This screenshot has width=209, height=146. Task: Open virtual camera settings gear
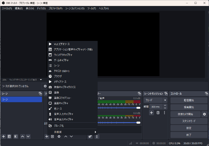pyautogui.click(x=204, y=114)
